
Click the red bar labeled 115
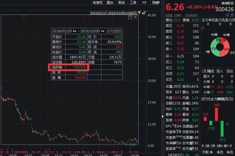tap(205, 119)
